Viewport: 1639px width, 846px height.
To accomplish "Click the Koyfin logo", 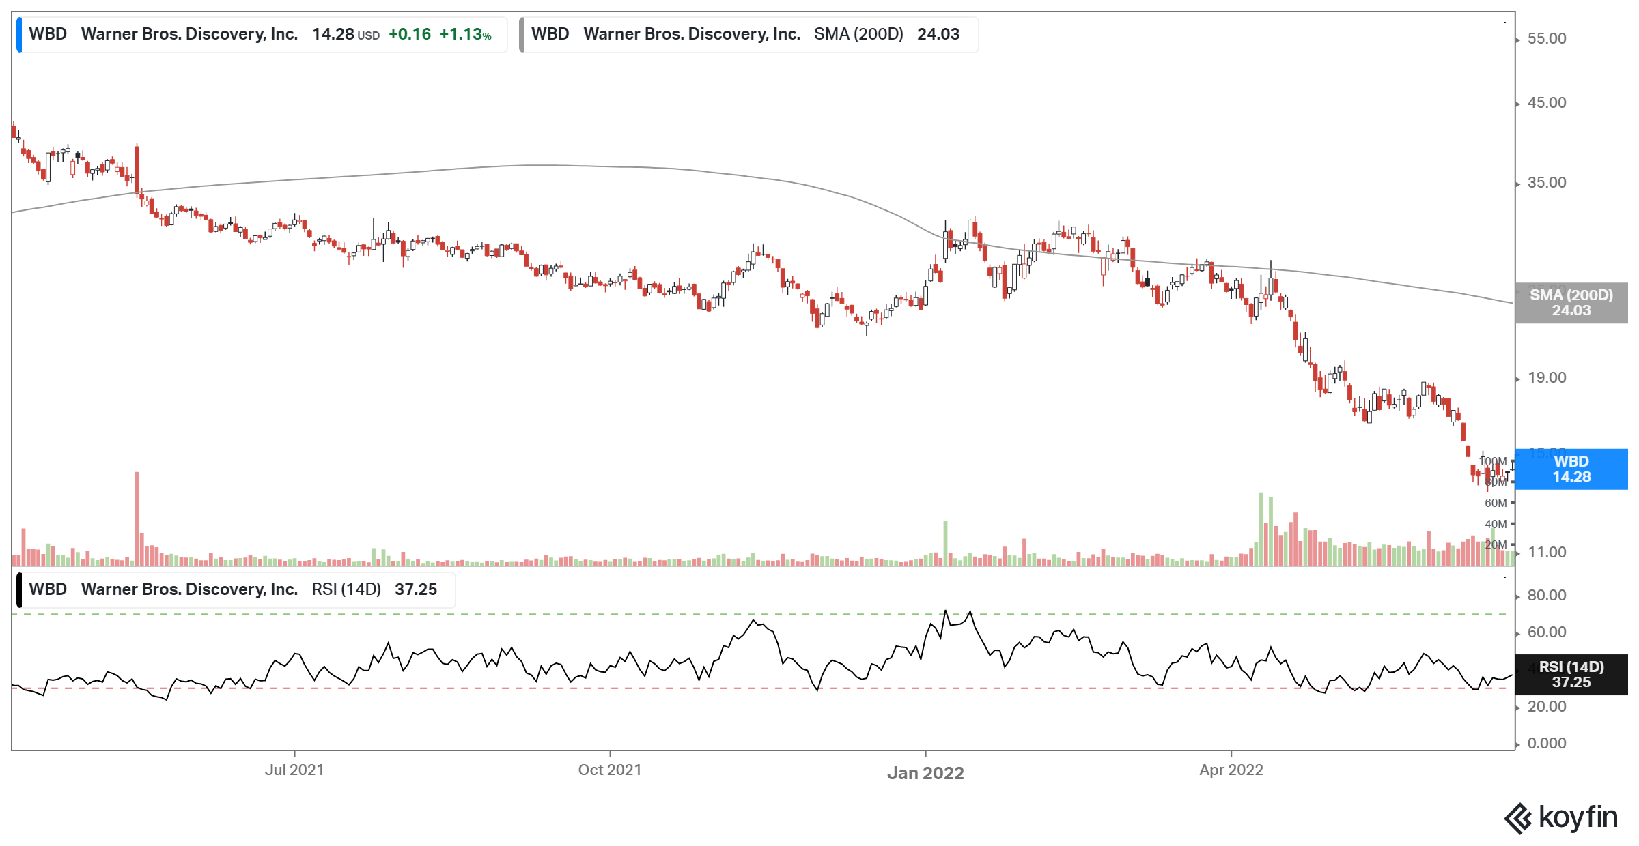I will coord(1560,817).
